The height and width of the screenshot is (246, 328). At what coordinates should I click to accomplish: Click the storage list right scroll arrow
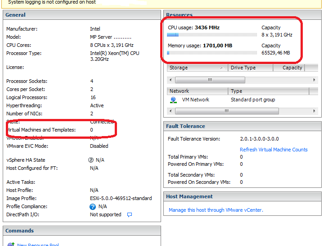314,80
